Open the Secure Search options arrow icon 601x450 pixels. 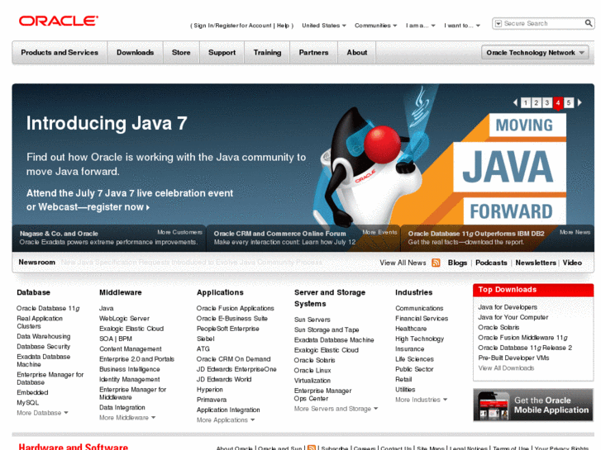[x=498, y=24]
